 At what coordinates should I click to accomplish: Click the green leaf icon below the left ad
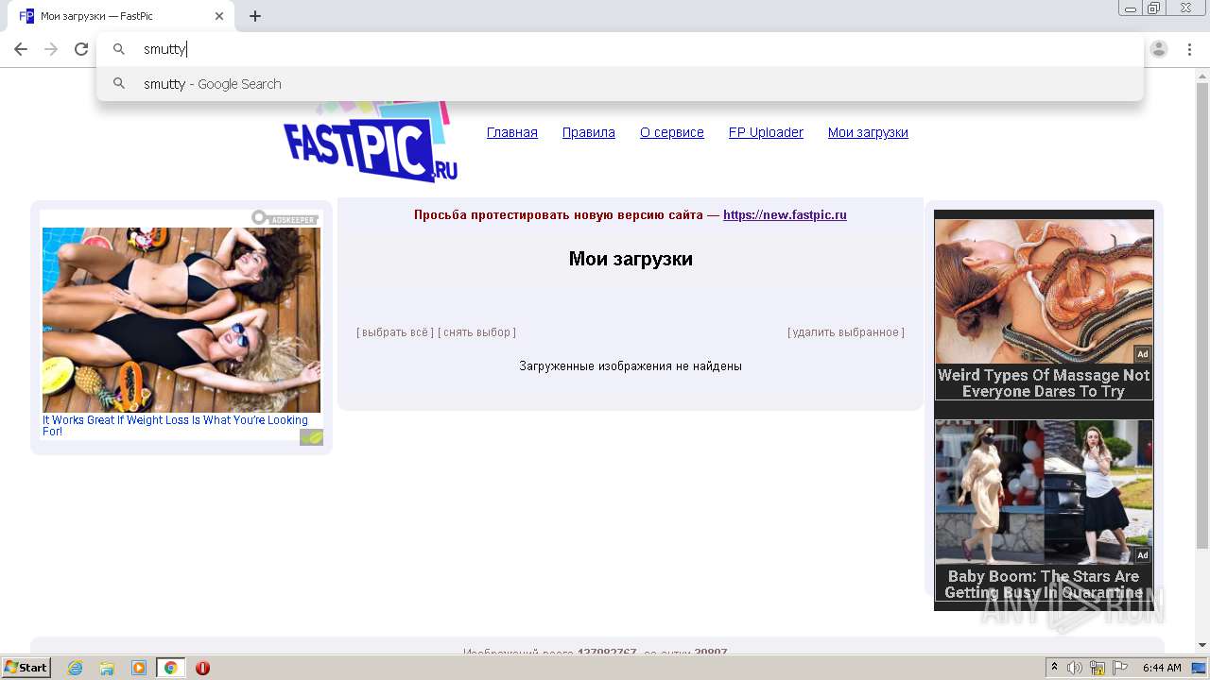[x=311, y=437]
